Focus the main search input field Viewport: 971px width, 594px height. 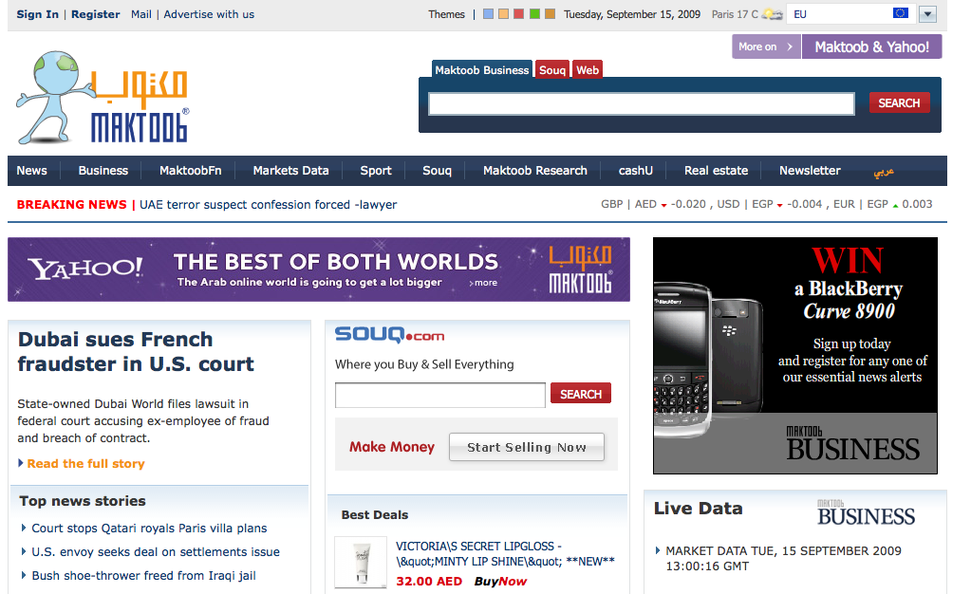[x=642, y=103]
